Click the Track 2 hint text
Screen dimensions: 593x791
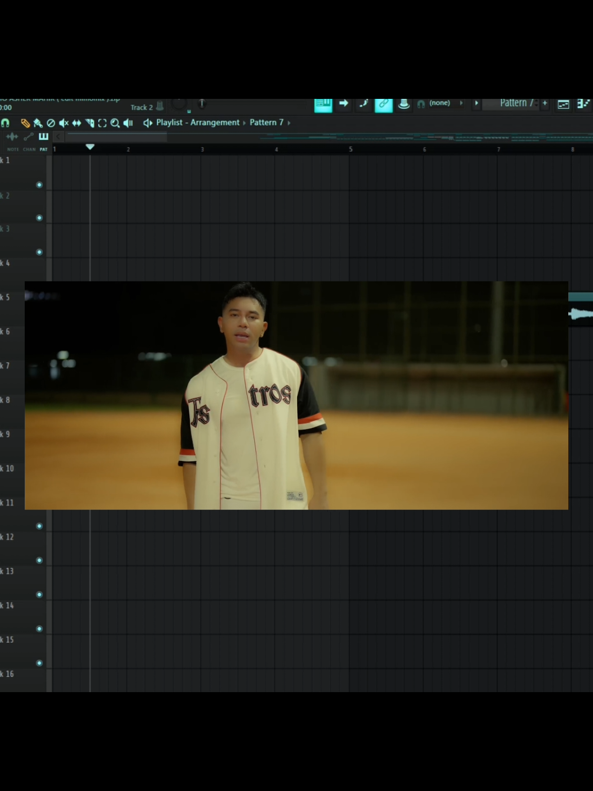pyautogui.click(x=142, y=107)
